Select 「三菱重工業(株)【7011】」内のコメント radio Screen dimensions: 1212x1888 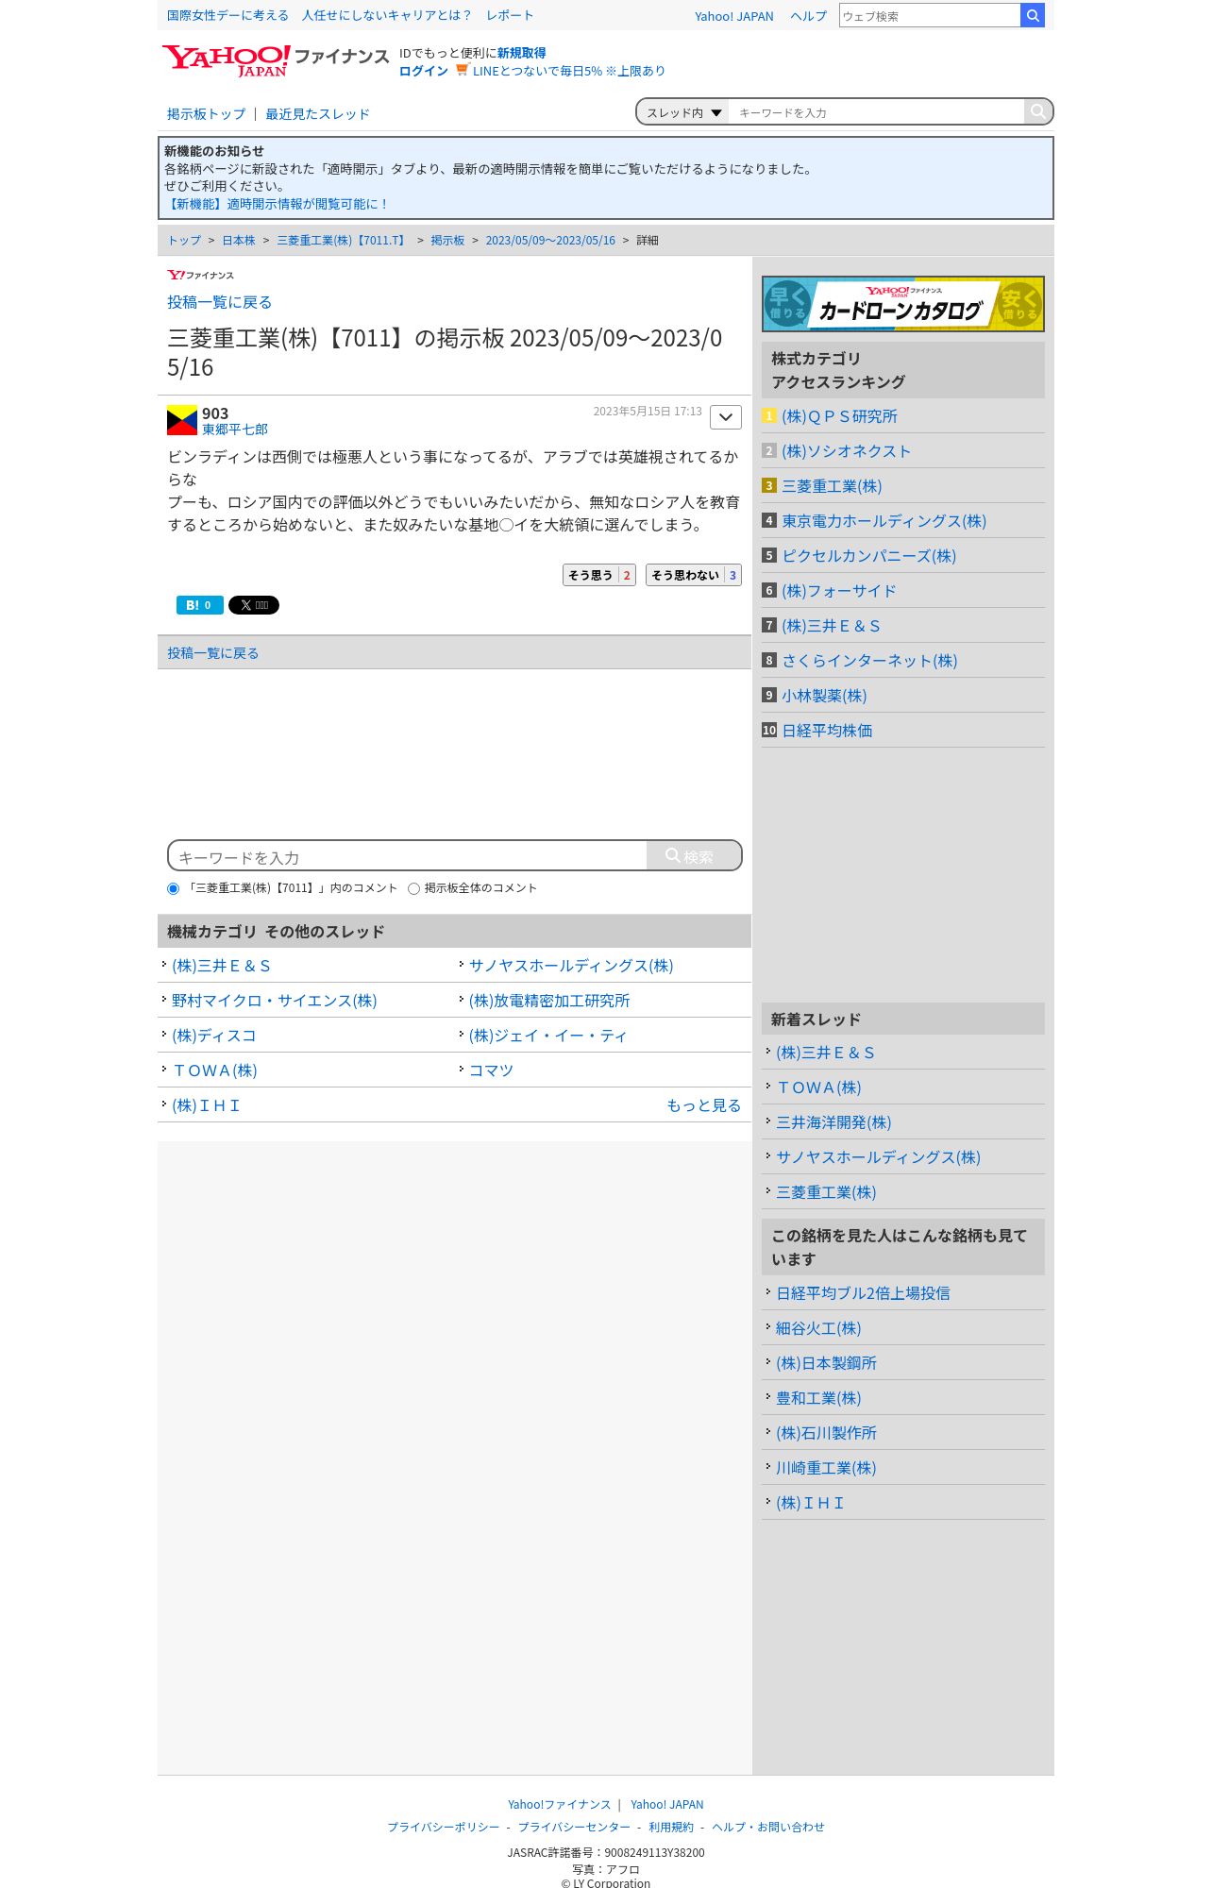173,888
